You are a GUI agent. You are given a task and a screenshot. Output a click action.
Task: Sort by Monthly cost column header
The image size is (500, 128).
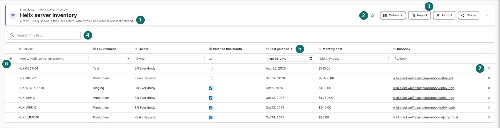coord(330,49)
